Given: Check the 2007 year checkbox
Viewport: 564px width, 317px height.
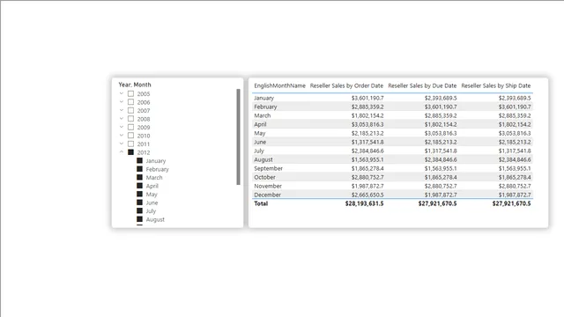Looking at the screenshot, I should (131, 110).
